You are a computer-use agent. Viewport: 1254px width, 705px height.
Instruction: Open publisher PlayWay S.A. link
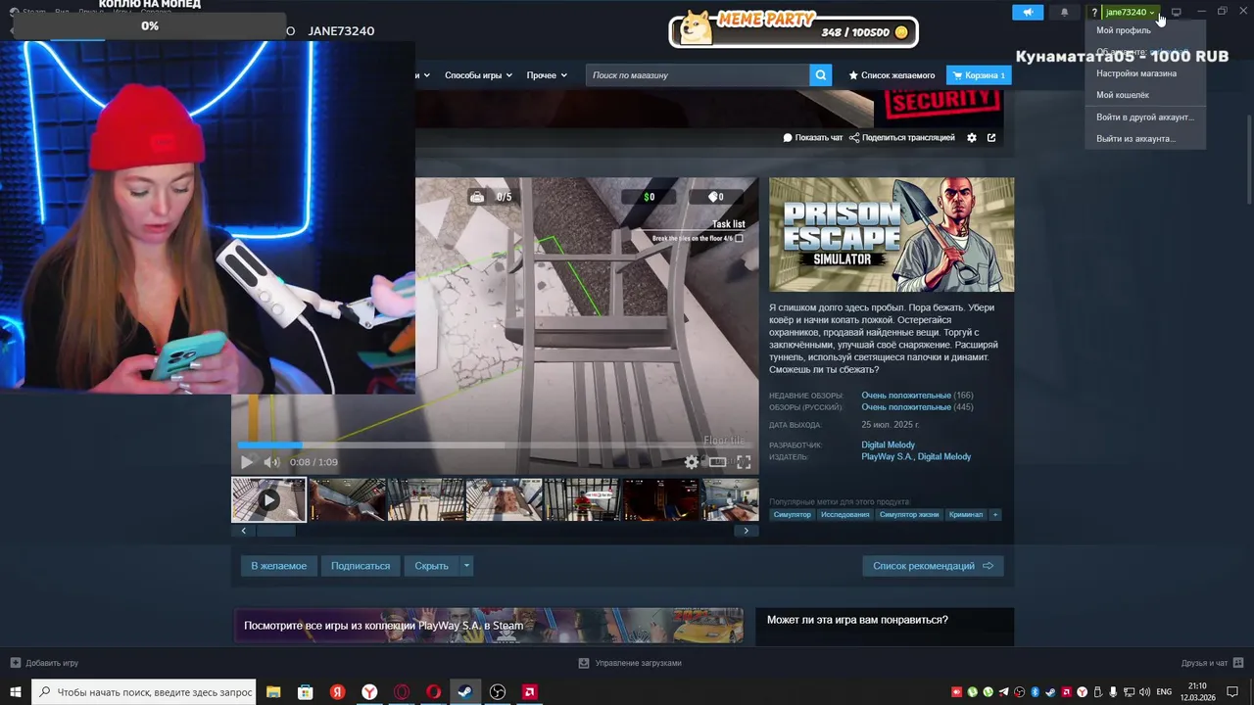pyautogui.click(x=887, y=457)
